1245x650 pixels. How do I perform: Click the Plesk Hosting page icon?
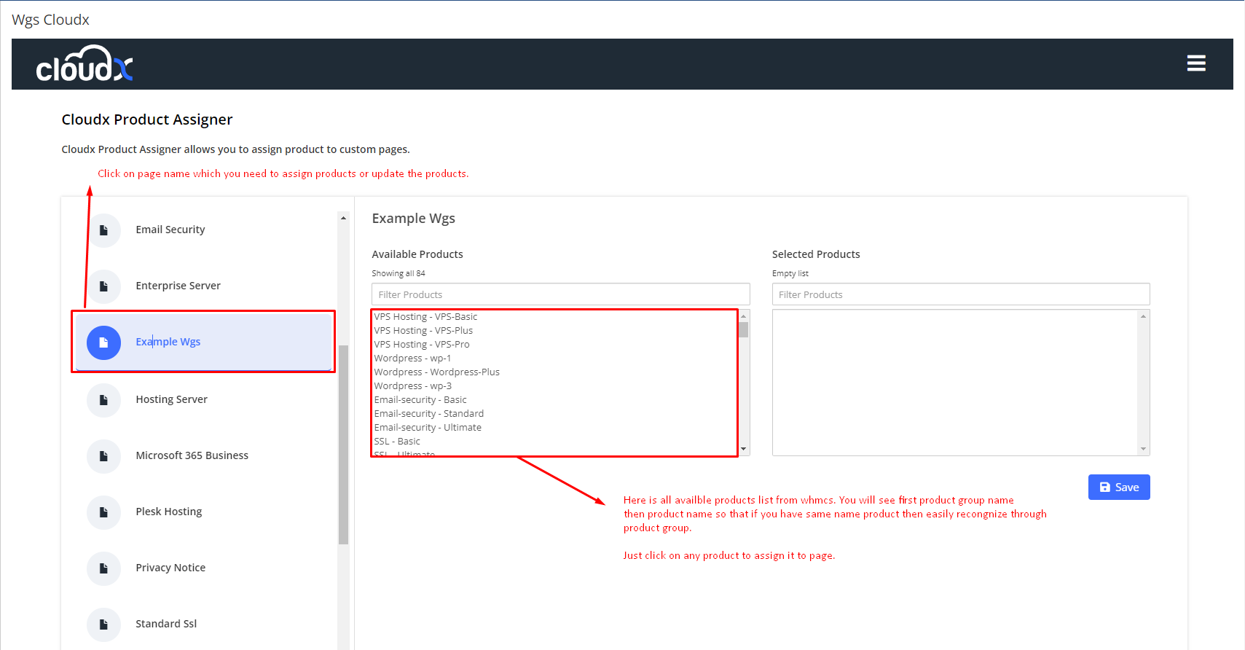coord(103,512)
